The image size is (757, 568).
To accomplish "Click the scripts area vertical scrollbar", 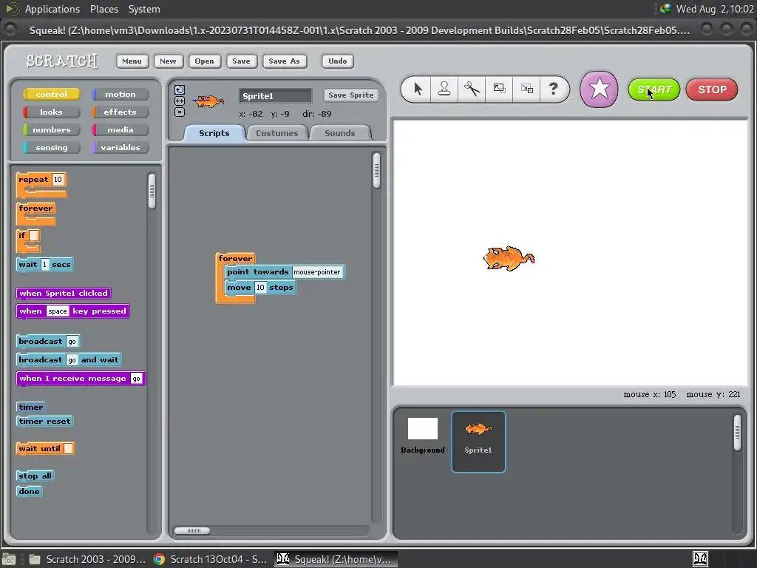I will [x=376, y=171].
